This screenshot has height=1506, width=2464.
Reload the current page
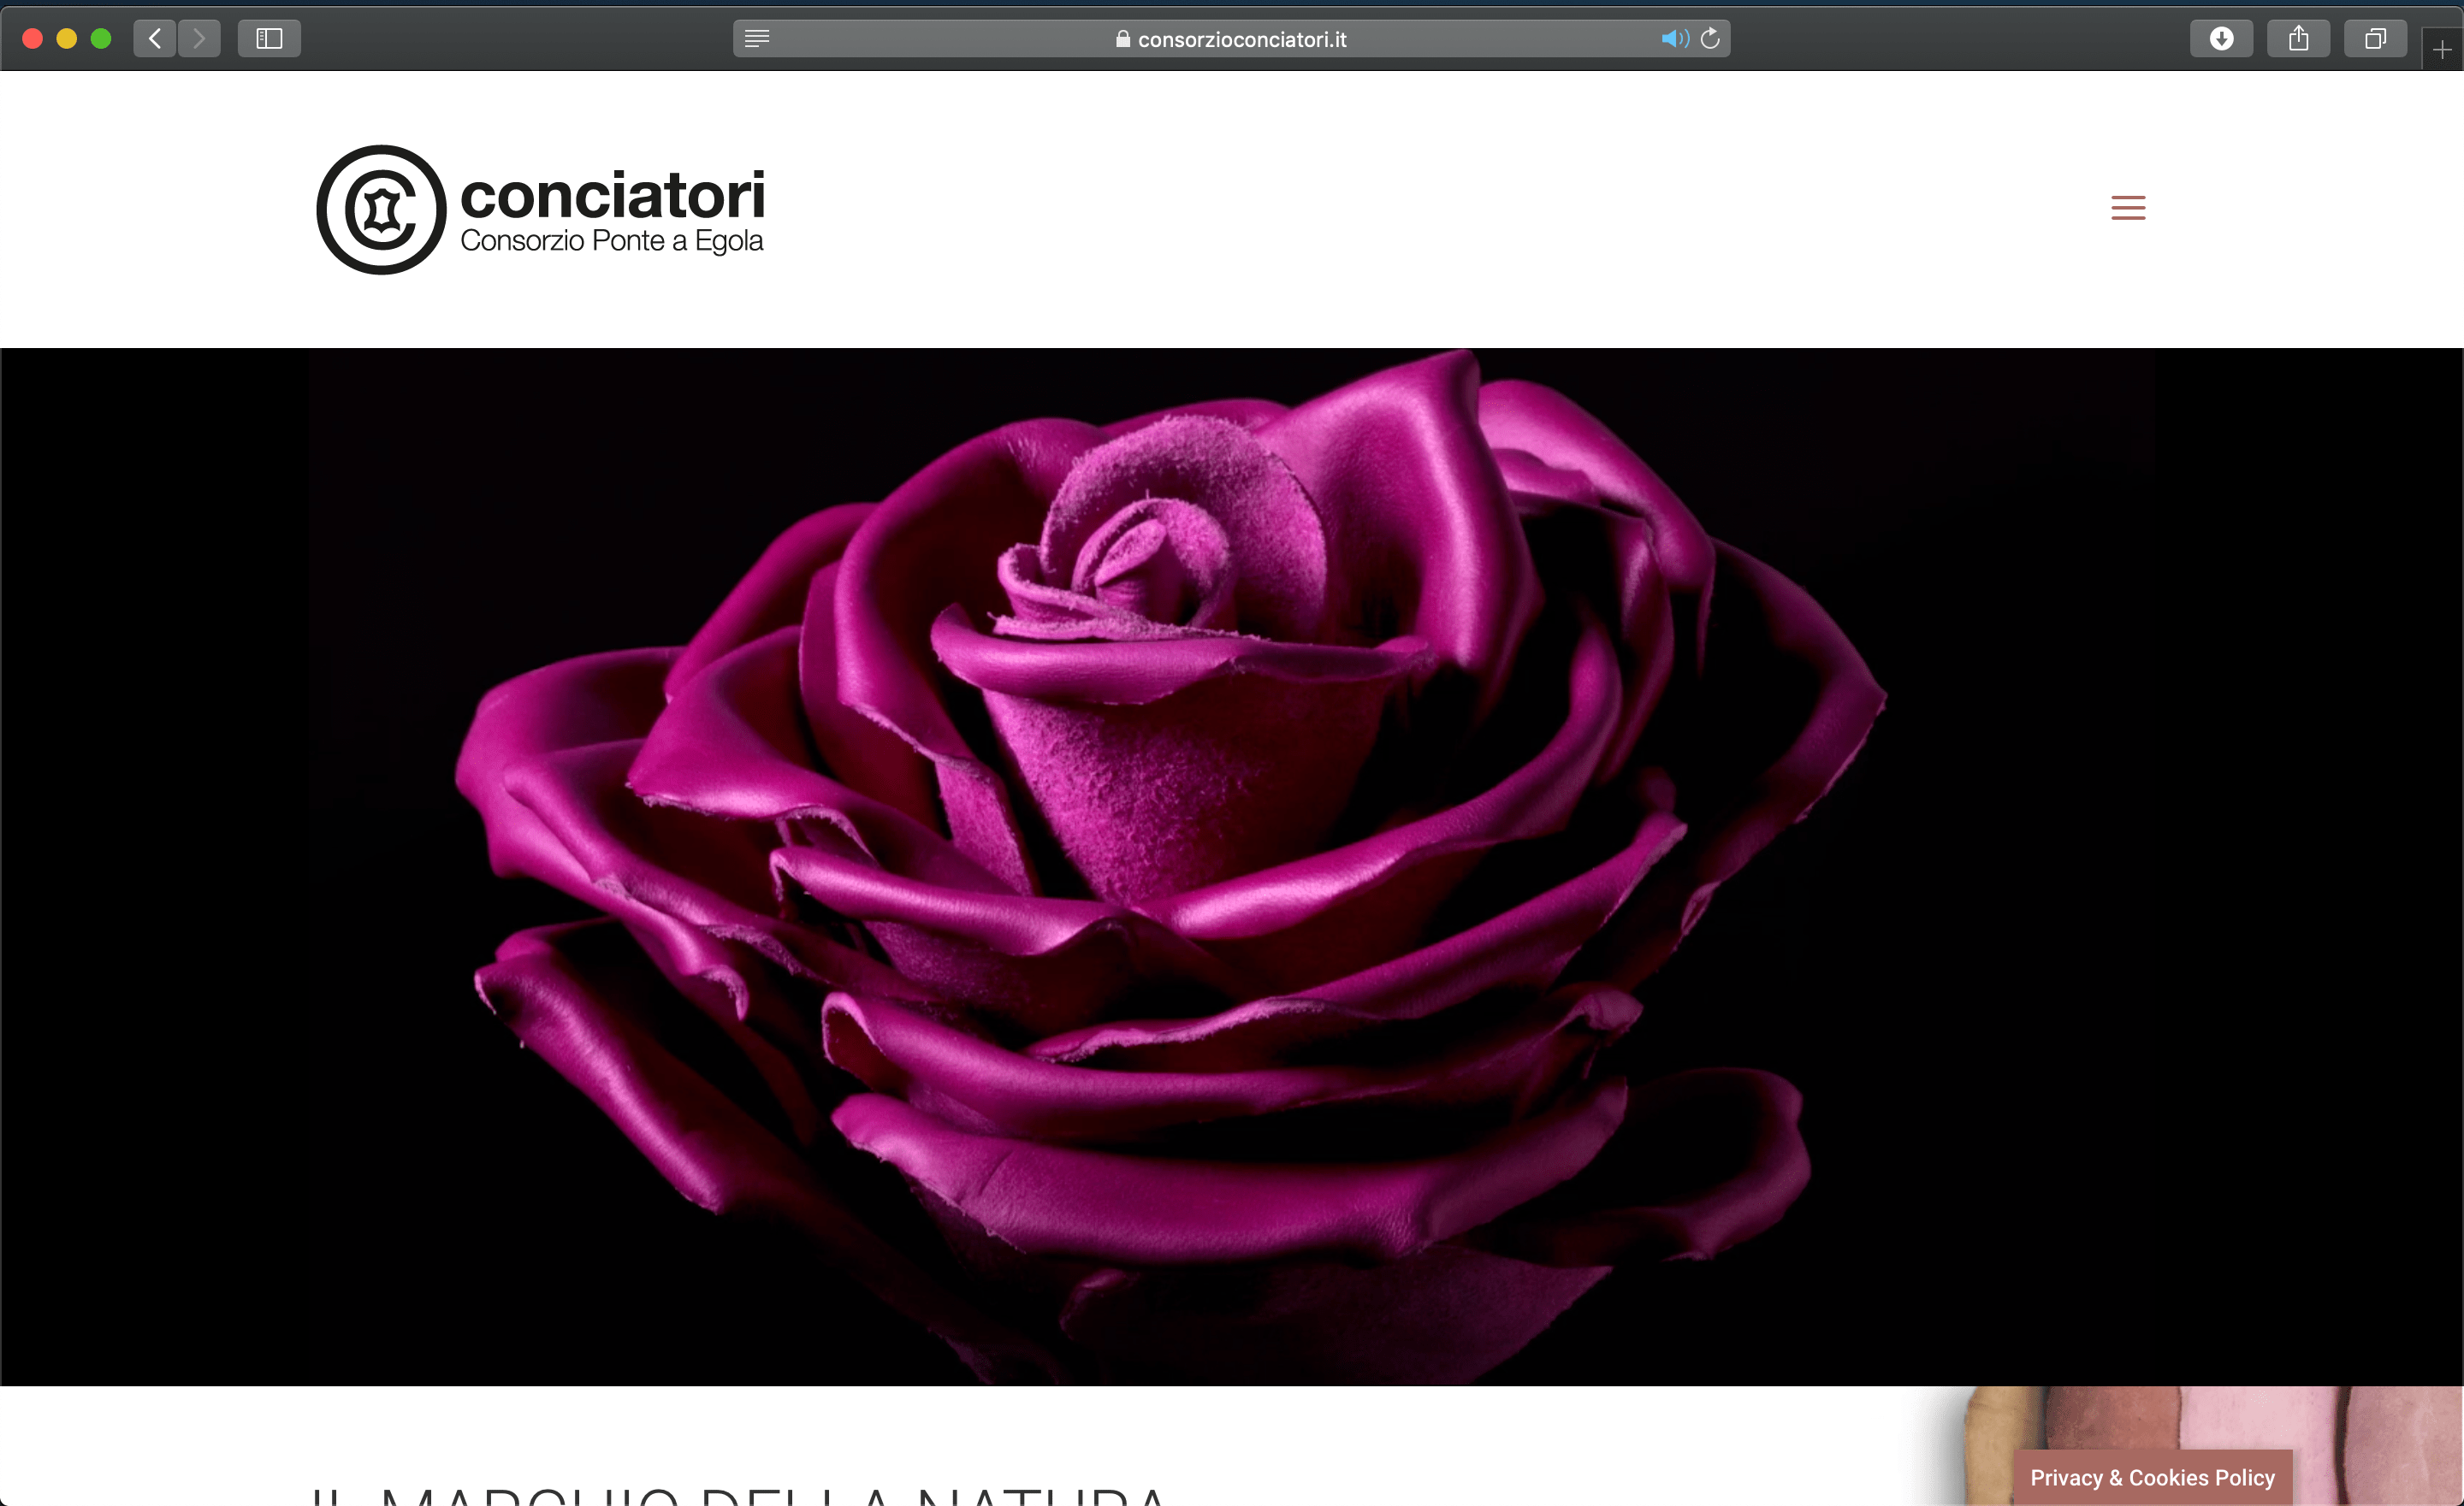1710,39
